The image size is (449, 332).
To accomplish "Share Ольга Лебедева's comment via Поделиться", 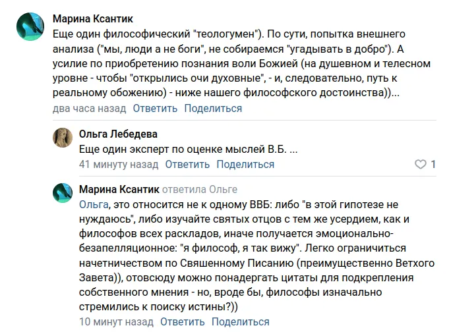I will coord(245,164).
